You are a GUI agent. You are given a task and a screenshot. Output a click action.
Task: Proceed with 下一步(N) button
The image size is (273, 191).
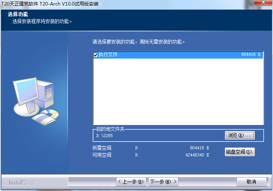click(163, 182)
